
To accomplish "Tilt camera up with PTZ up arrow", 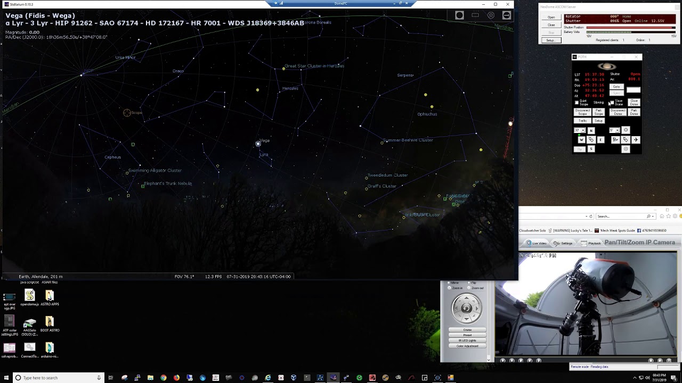I will pyautogui.click(x=467, y=298).
